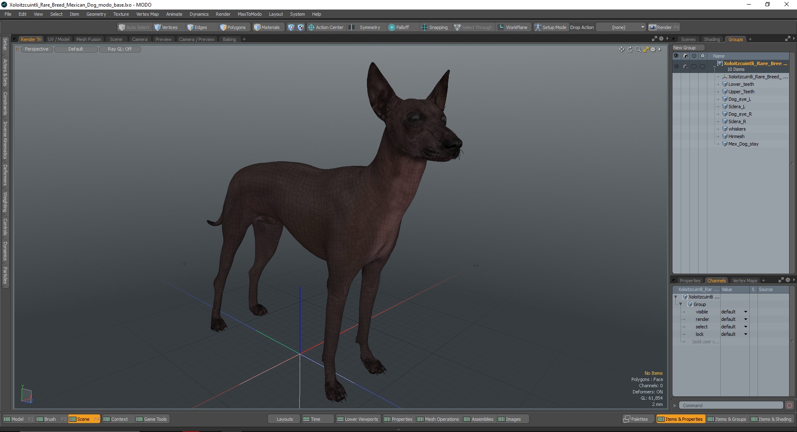Image resolution: width=797 pixels, height=432 pixels.
Task: Click Render button in toolbar
Action: point(664,27)
